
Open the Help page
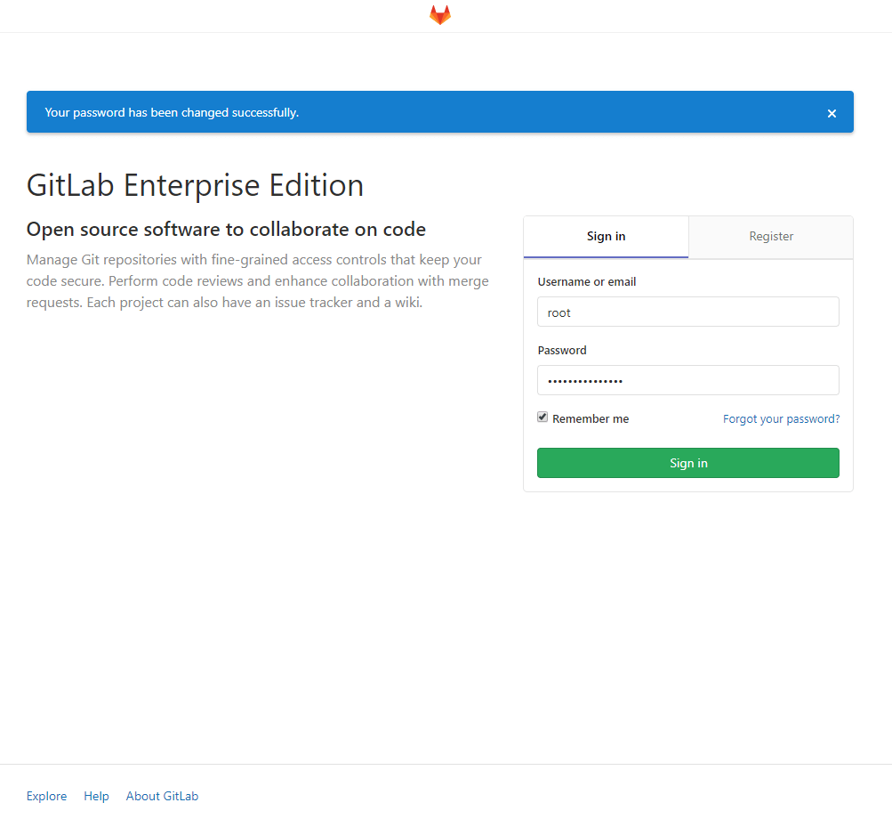tap(96, 795)
